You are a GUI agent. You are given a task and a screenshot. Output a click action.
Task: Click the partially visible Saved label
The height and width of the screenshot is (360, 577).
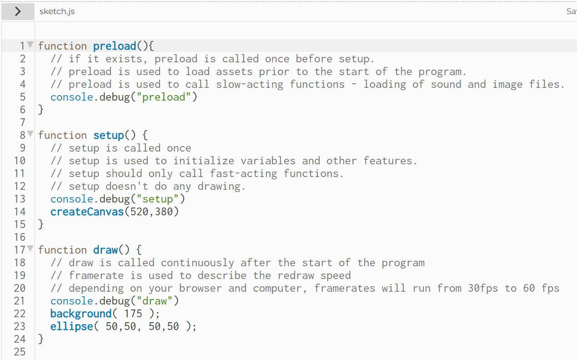pos(571,11)
